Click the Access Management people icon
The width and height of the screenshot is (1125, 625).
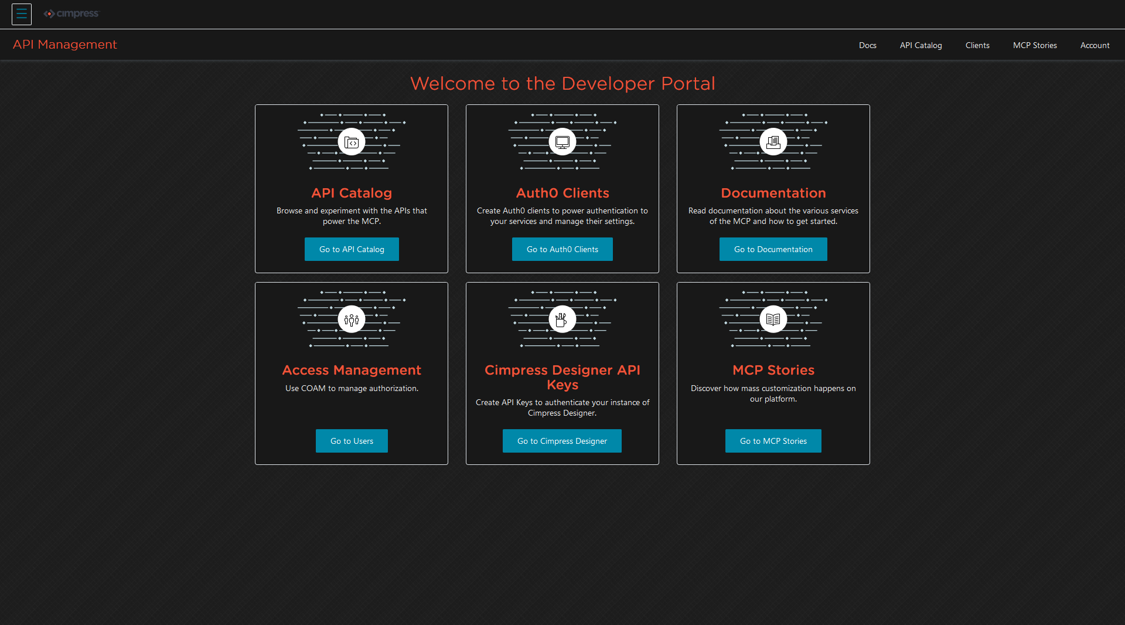click(352, 320)
